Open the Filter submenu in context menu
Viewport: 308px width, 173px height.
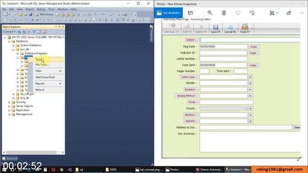click(x=46, y=71)
